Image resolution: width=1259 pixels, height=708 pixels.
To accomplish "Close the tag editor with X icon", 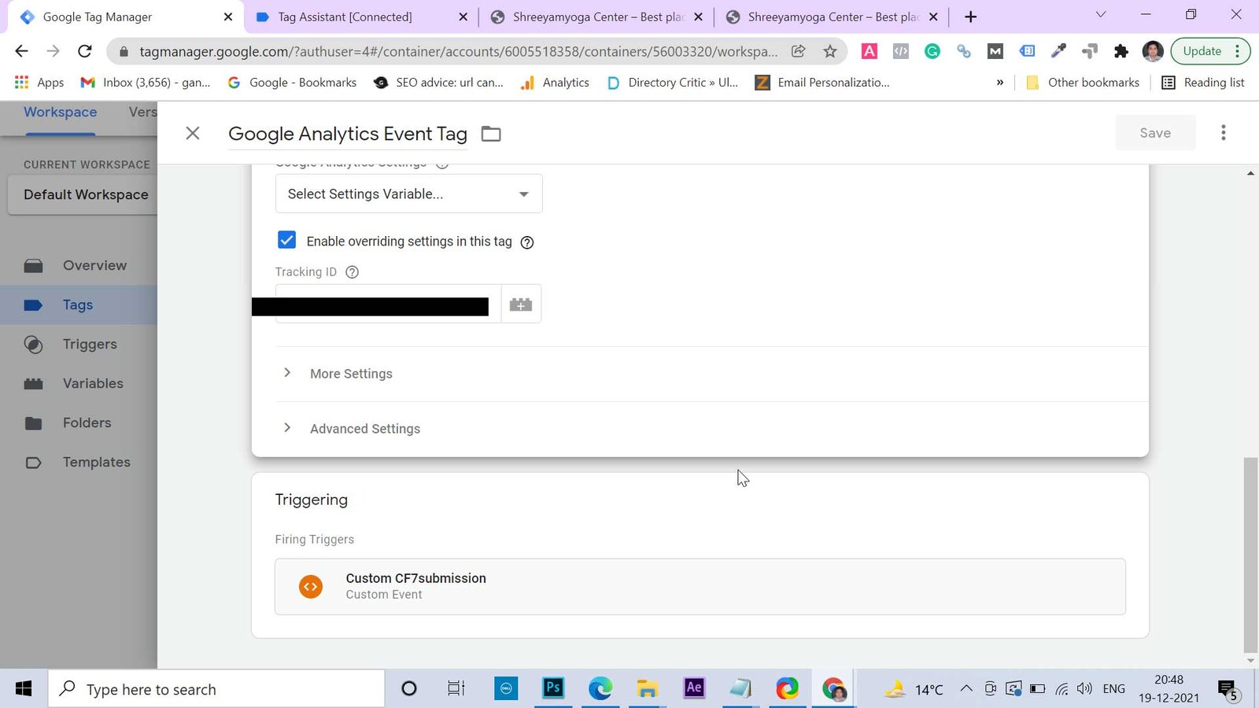I will [x=193, y=133].
